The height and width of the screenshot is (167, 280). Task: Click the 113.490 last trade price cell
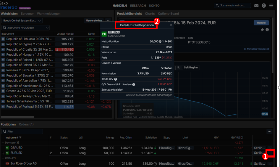[x=64, y=49]
